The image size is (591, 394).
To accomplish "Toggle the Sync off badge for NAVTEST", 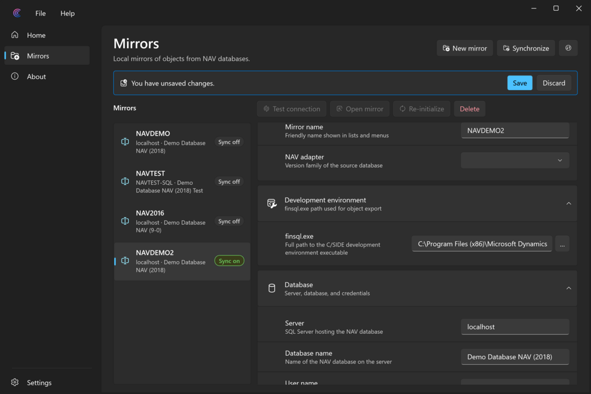I will coord(229,181).
